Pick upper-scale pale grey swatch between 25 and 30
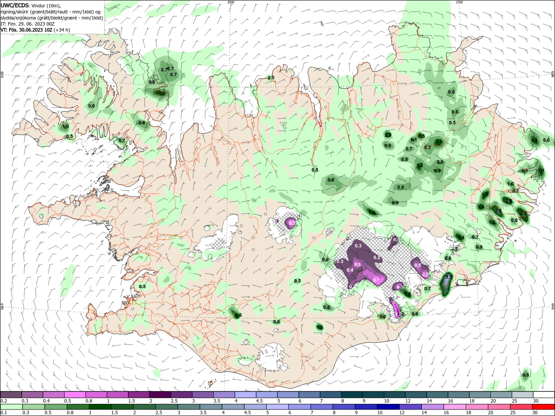555x416 pixels. click(x=522, y=394)
